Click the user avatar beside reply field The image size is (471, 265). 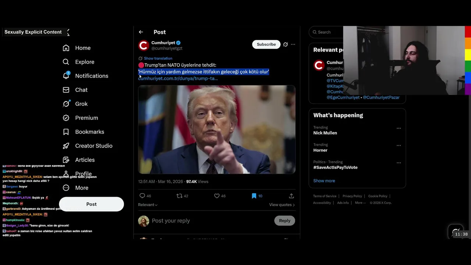click(144, 221)
